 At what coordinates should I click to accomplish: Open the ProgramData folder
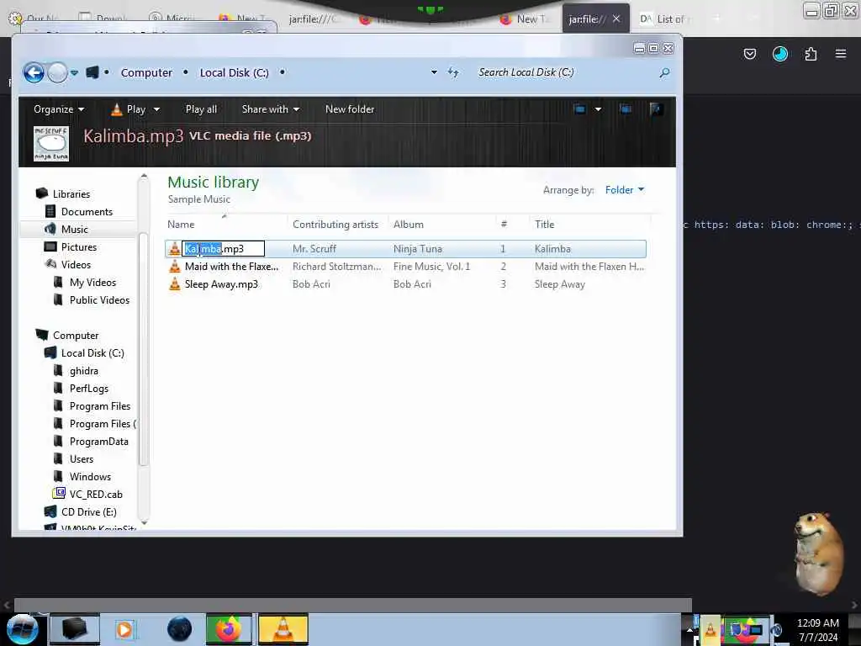98,441
